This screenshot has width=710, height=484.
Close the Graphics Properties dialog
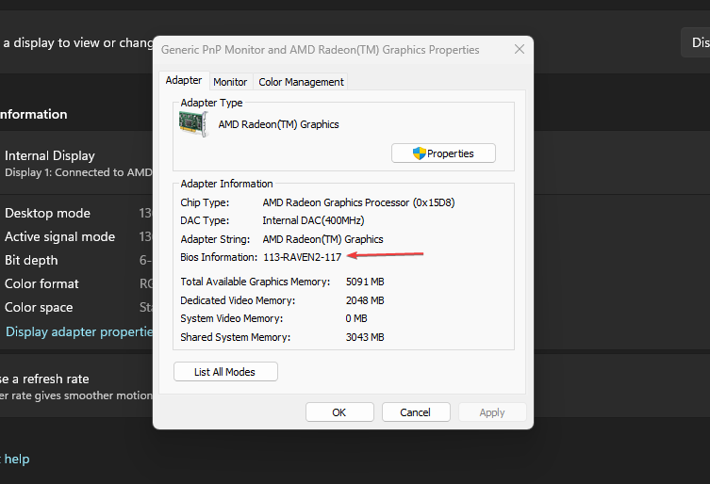pos(520,49)
